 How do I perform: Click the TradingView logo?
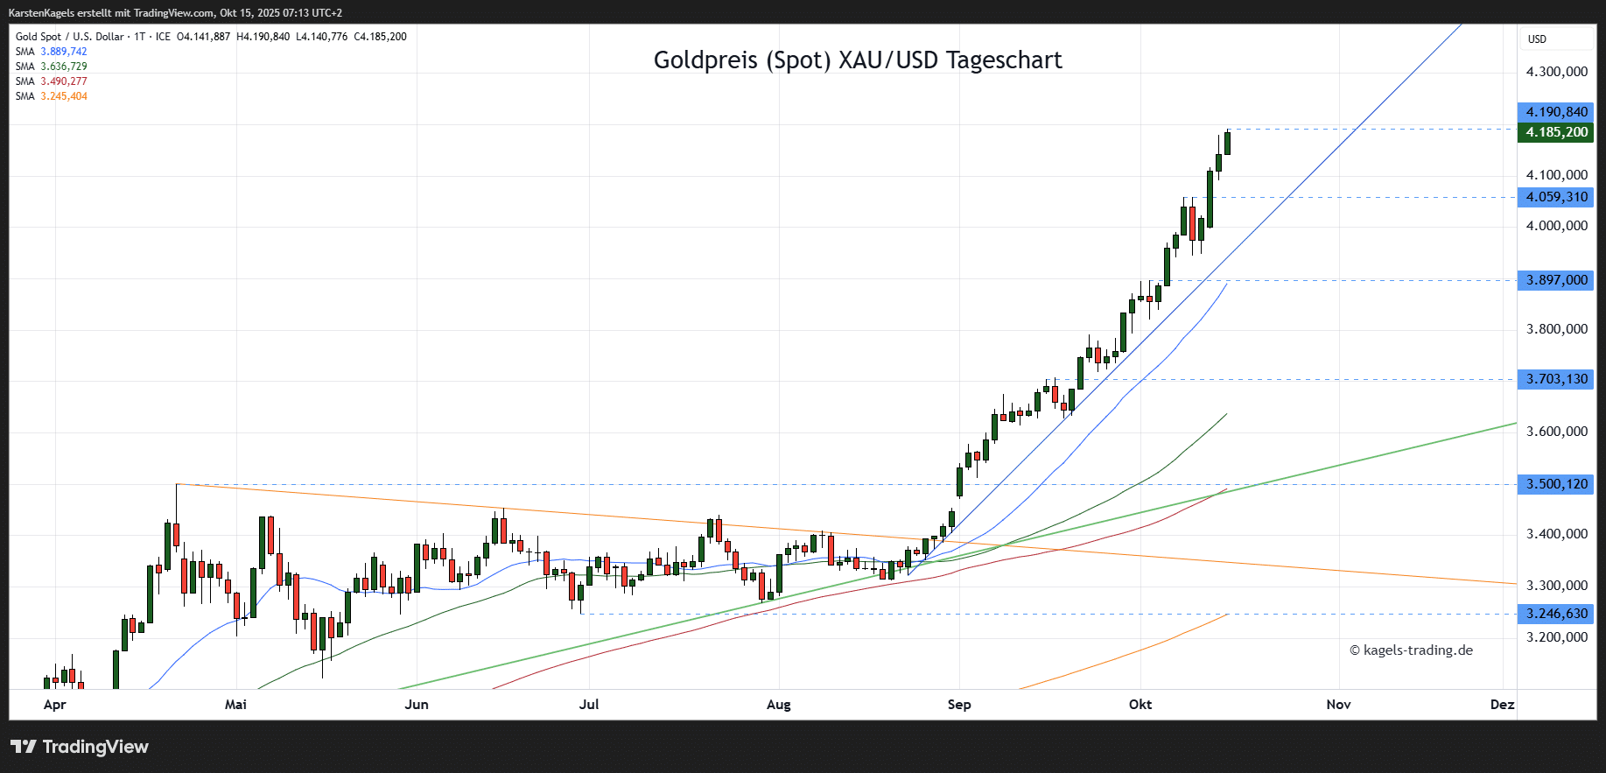80,747
